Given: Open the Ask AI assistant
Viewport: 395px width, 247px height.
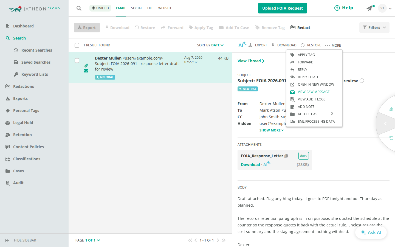Looking at the screenshot, I should 371,232.
